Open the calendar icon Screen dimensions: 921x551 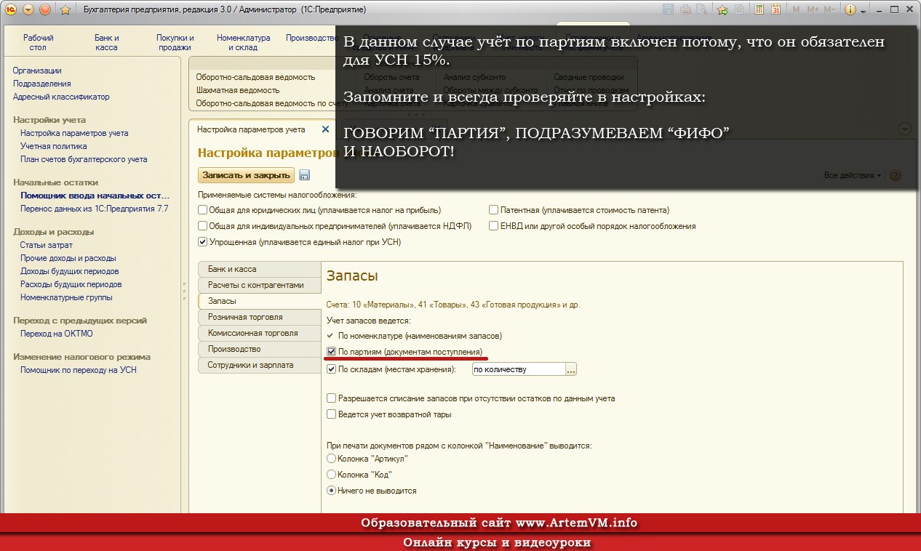point(776,9)
